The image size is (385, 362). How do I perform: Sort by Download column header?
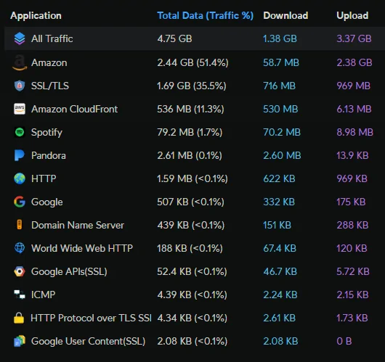285,16
